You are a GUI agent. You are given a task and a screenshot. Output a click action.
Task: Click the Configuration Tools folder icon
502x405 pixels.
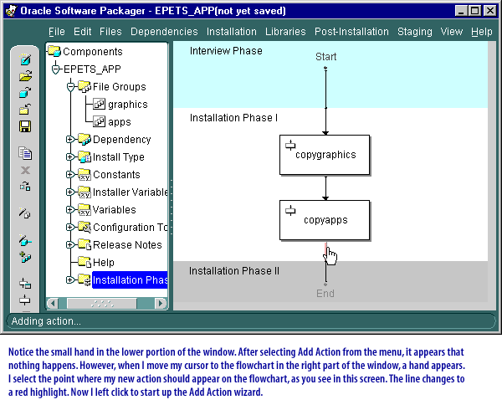tap(85, 227)
